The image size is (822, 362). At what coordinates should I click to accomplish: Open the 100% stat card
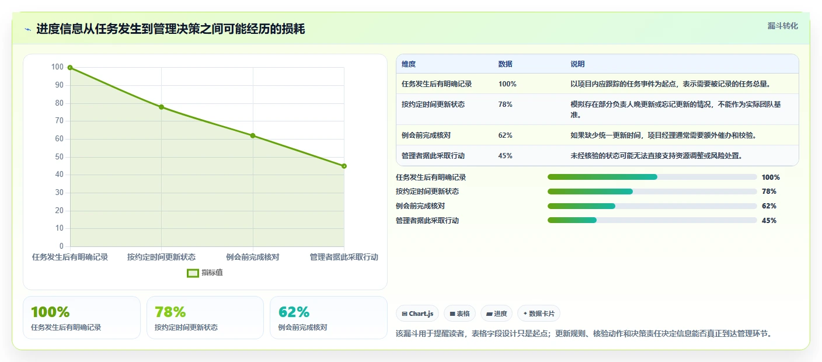click(x=82, y=318)
